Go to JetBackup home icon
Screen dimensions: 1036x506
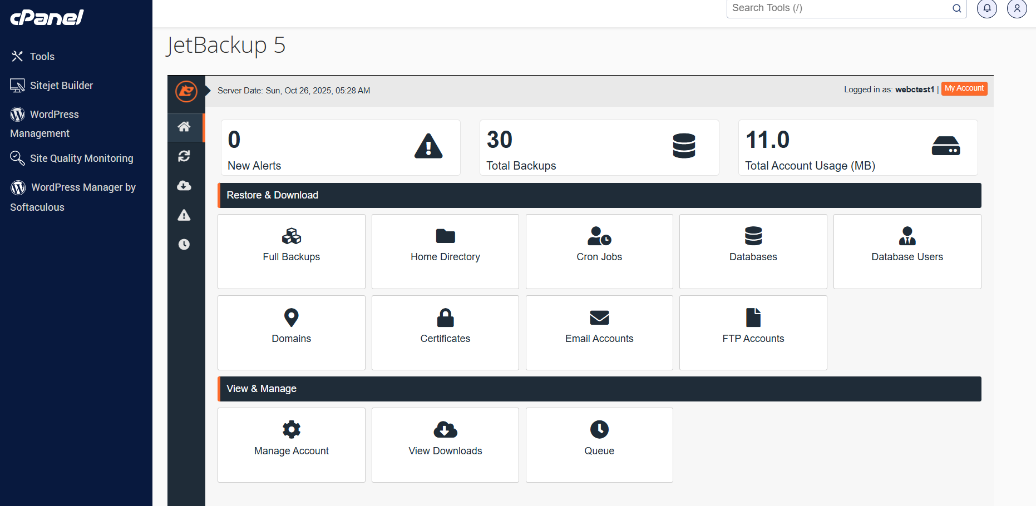(x=184, y=127)
